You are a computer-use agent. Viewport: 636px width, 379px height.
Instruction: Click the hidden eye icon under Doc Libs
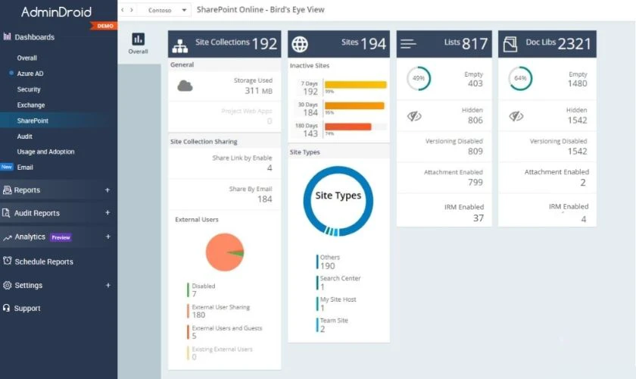[516, 117]
